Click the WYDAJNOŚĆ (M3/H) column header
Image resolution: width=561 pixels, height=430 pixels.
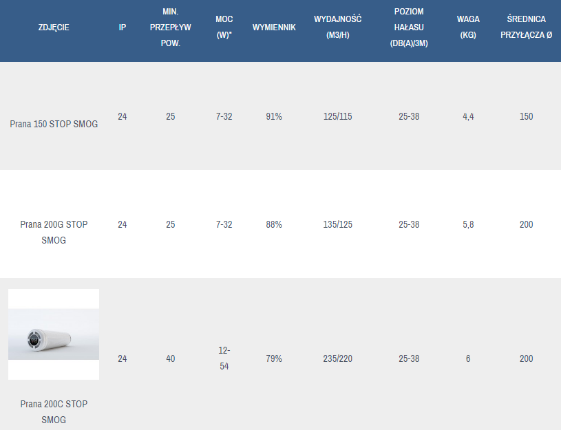click(338, 27)
